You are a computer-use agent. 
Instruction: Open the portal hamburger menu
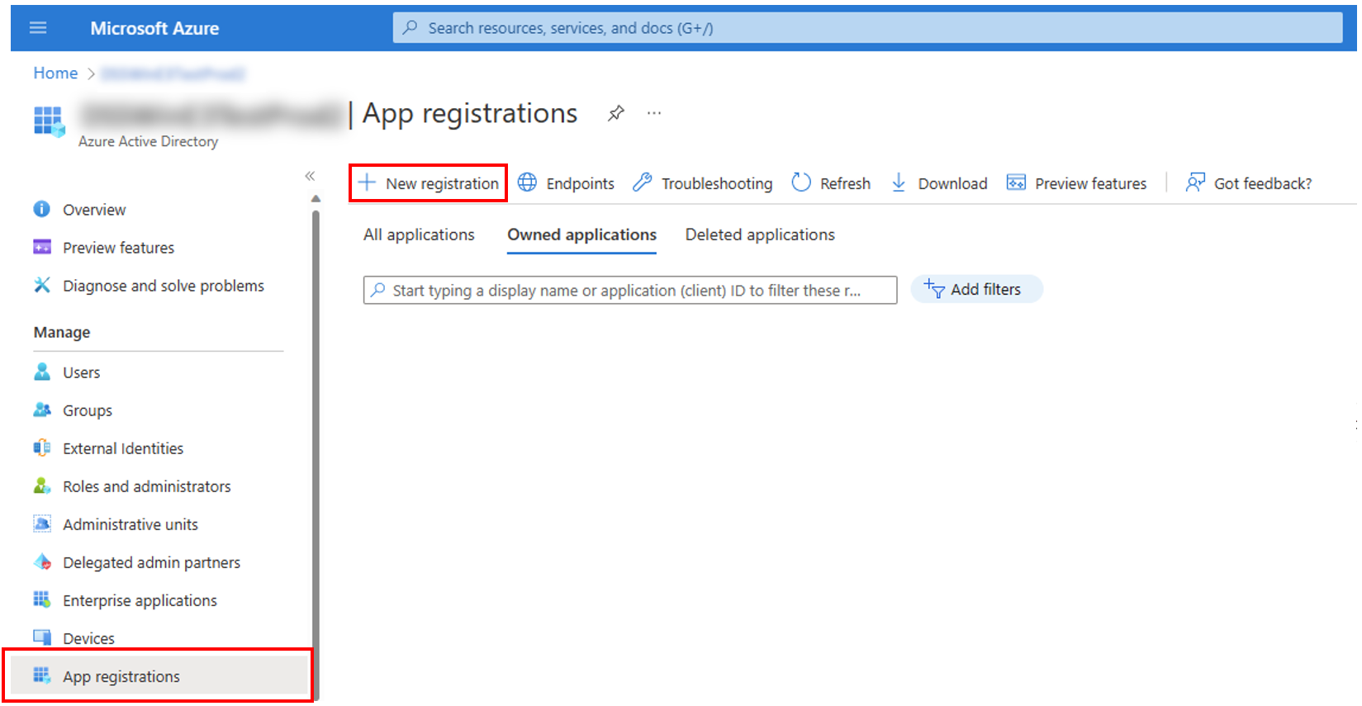[x=38, y=28]
